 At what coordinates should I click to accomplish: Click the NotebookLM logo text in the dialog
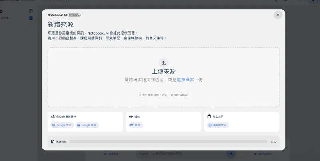57,15
